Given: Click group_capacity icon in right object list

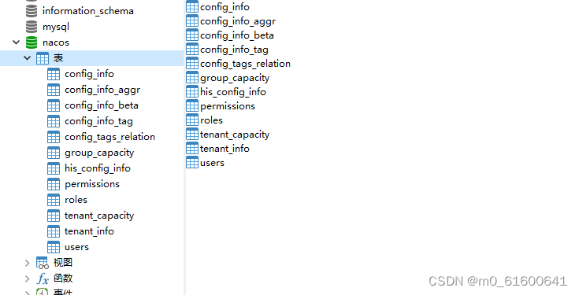Looking at the screenshot, I should tap(192, 77).
